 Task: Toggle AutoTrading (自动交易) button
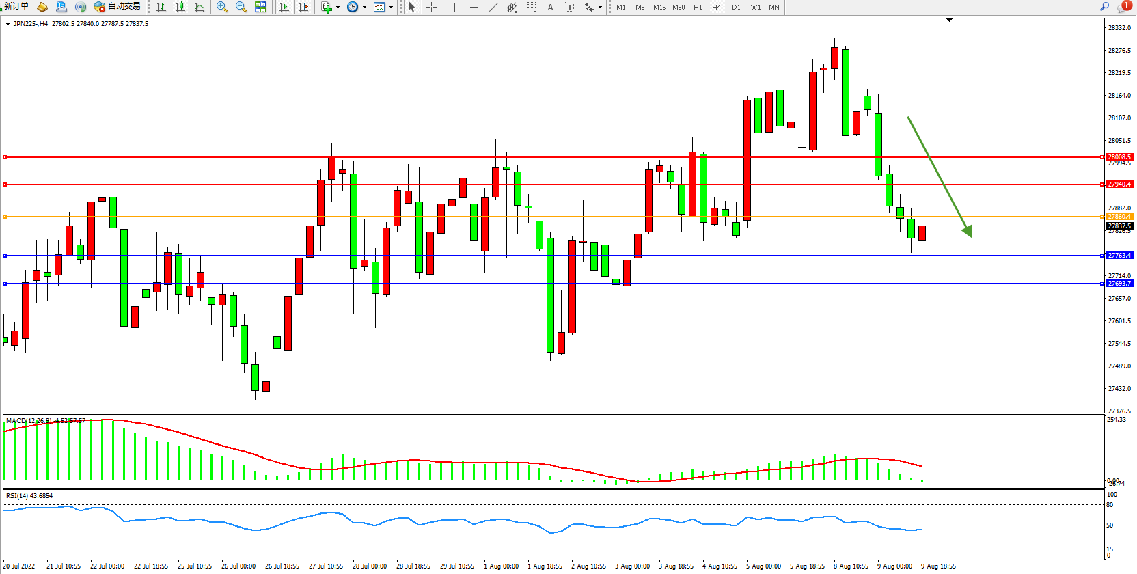(118, 7)
